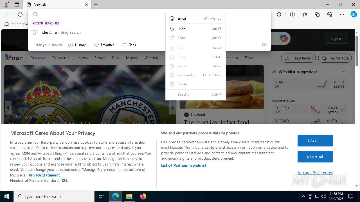Image resolution: width=360 pixels, height=202 pixels.
Task: Open the notification center icon
Action: point(351,196)
